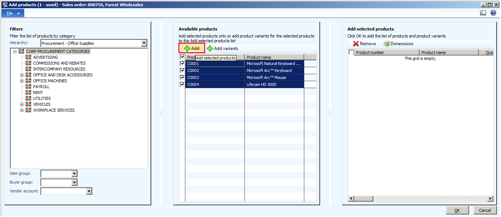Screen dimensions: 501x217
Task: Click the Add variants plus icon
Action: 210,48
